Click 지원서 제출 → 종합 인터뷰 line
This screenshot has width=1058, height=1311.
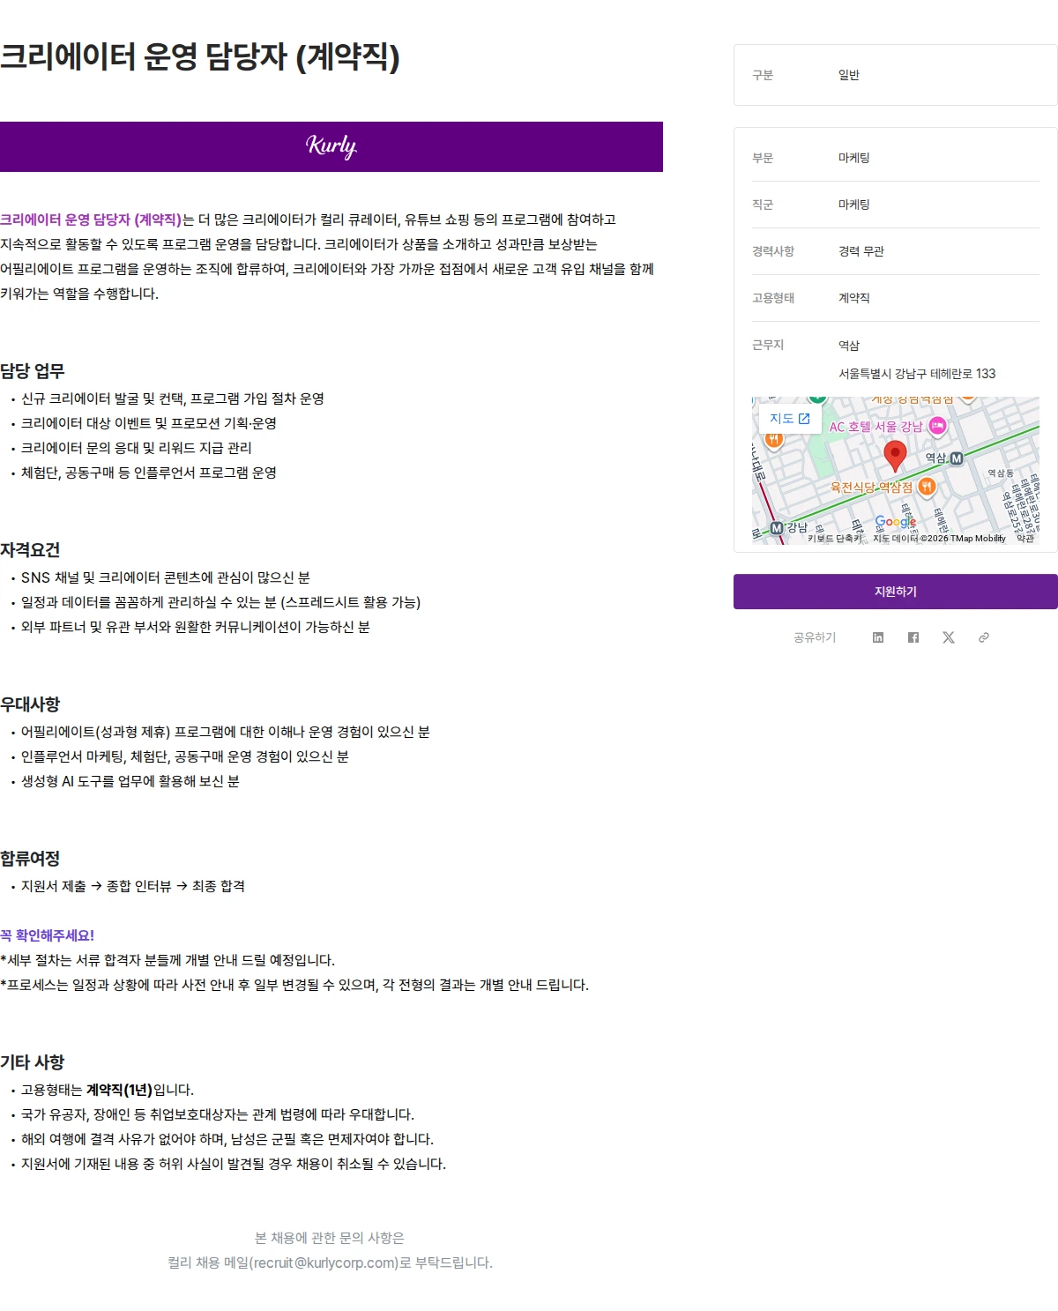pos(133,886)
